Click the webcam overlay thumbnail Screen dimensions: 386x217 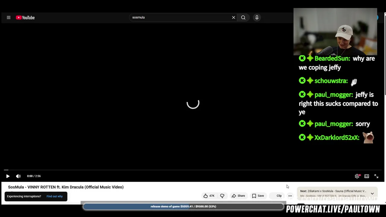[335, 31]
